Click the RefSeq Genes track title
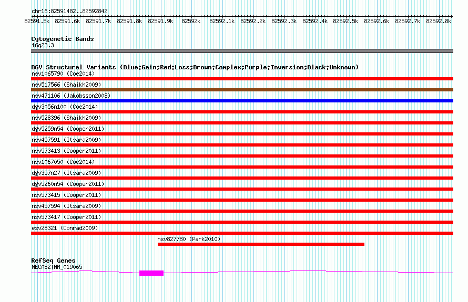This screenshot has height=302, width=468. pyautogui.click(x=53, y=261)
